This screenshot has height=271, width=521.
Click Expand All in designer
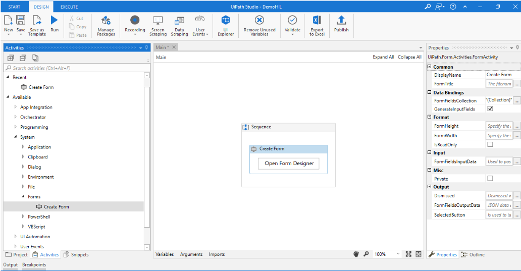[383, 57]
